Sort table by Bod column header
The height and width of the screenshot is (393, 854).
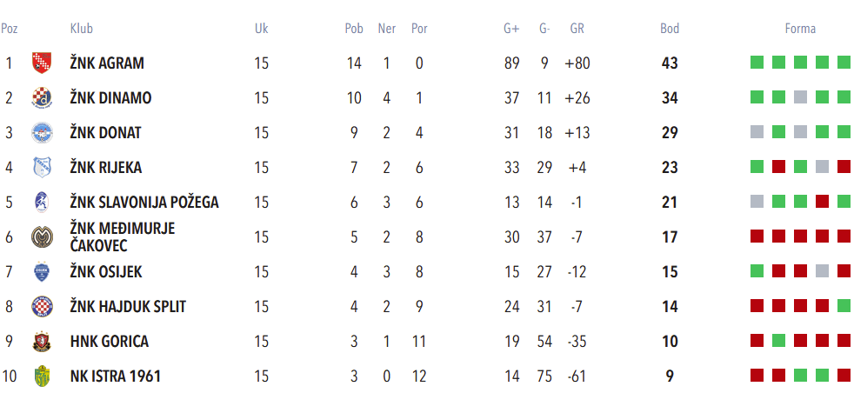click(670, 29)
